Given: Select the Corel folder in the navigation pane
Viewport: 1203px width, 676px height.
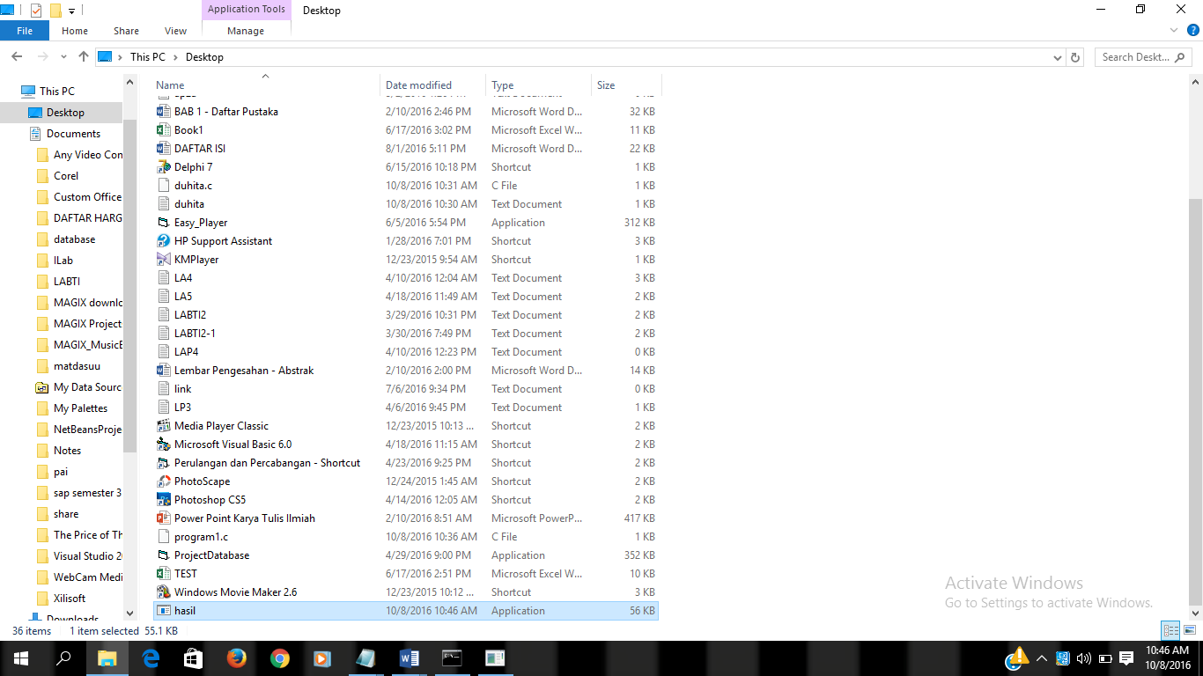Looking at the screenshot, I should pos(66,176).
